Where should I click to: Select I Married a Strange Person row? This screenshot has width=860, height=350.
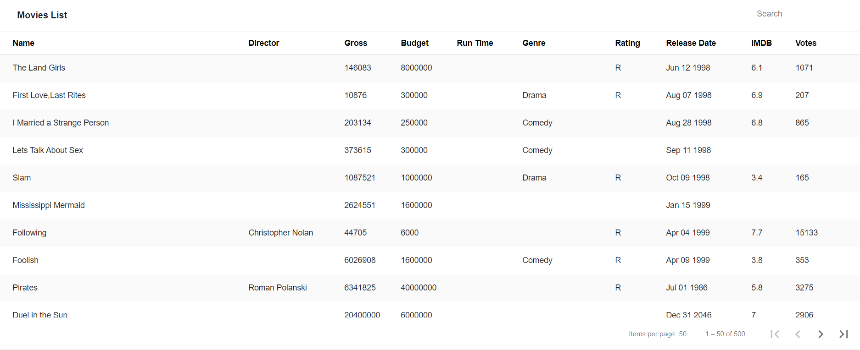point(430,123)
